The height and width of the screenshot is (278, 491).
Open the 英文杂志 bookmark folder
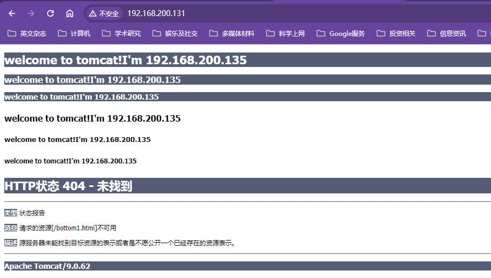(27, 34)
